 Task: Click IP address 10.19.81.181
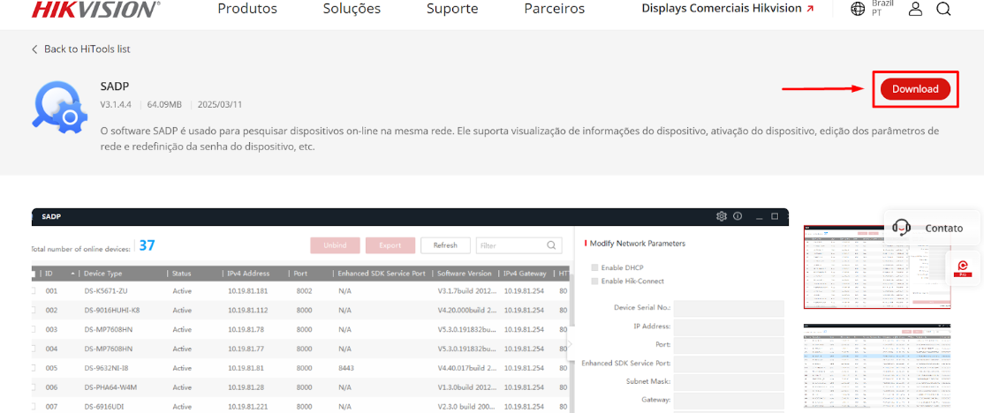pyautogui.click(x=248, y=291)
